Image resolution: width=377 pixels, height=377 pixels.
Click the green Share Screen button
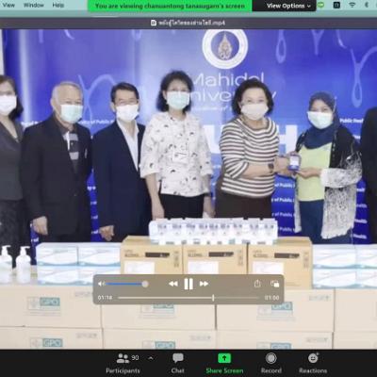[224, 363]
